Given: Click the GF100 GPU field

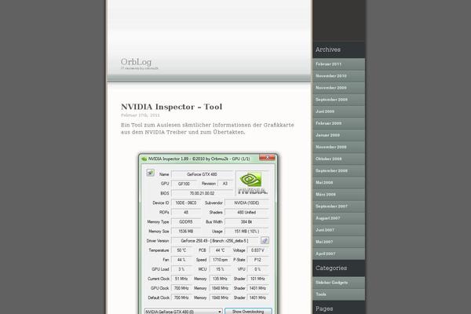Looking at the screenshot, I should coord(184,184).
